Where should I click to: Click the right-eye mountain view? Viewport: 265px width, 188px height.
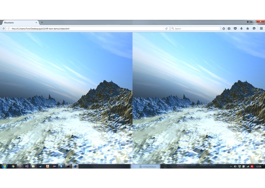[199, 98]
